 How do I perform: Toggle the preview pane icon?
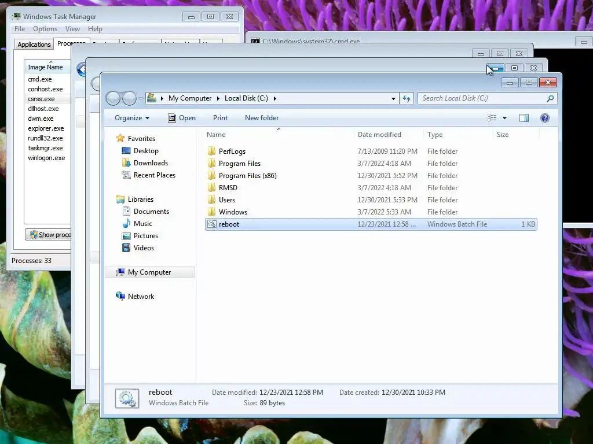[524, 118]
